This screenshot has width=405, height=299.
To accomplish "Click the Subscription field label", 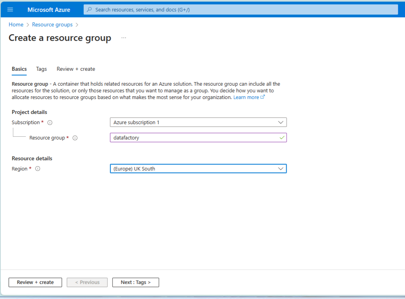I will click(x=26, y=122).
